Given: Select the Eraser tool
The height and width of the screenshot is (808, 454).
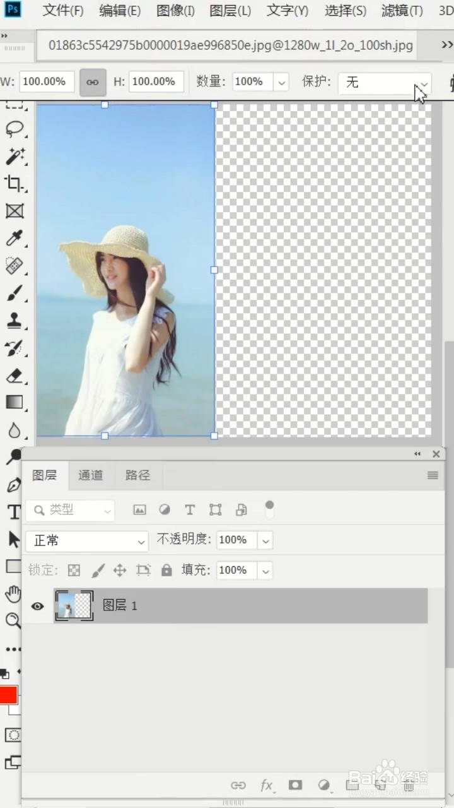Looking at the screenshot, I should pyautogui.click(x=14, y=376).
